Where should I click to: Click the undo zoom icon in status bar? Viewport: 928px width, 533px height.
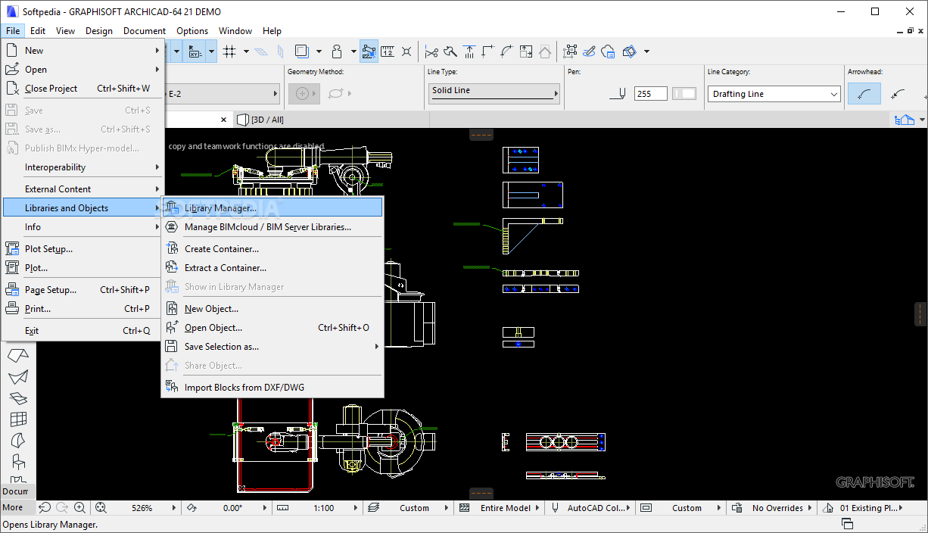click(x=45, y=508)
